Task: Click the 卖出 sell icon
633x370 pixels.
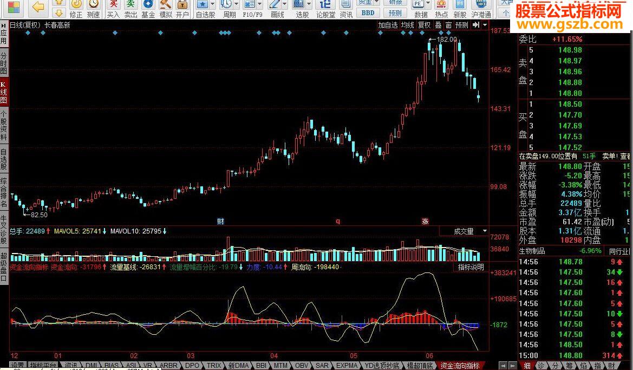Action: (130, 4)
